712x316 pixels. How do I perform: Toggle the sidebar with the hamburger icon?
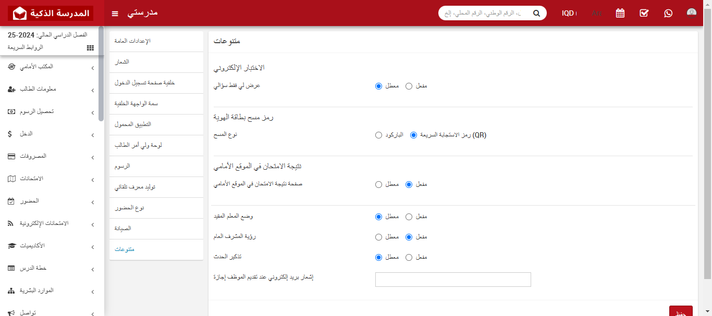click(115, 13)
